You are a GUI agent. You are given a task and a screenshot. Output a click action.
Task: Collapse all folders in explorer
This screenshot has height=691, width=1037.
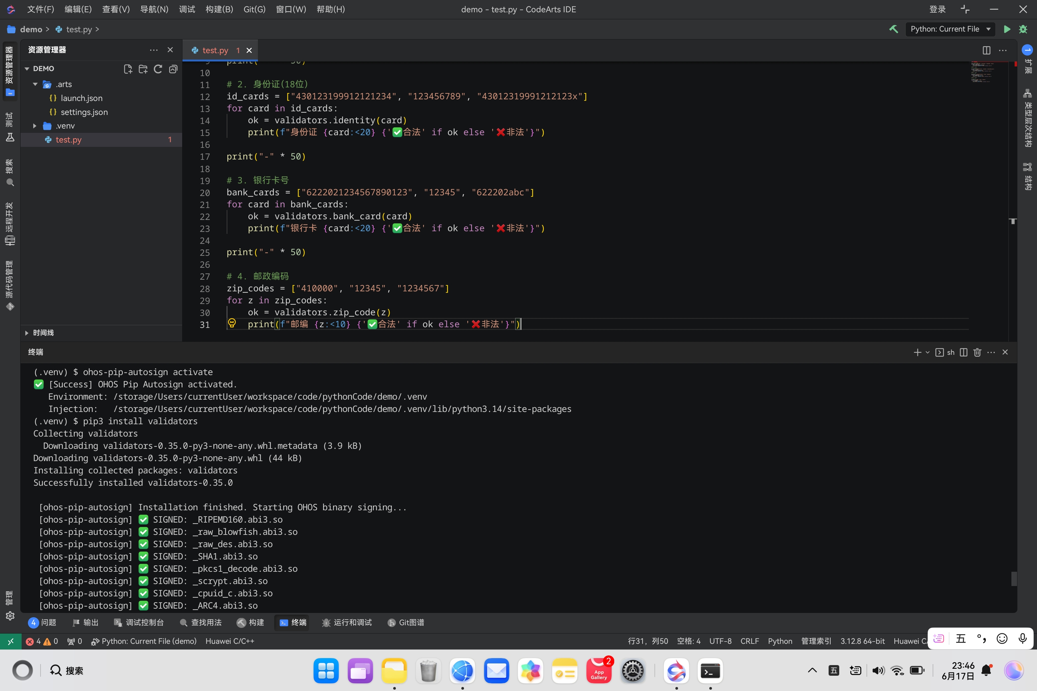click(x=173, y=69)
